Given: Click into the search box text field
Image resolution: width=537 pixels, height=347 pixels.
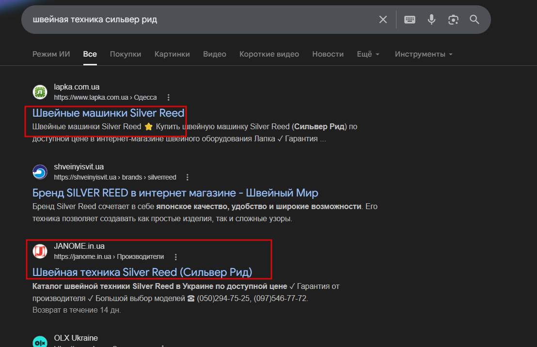Looking at the screenshot, I should click(x=202, y=19).
